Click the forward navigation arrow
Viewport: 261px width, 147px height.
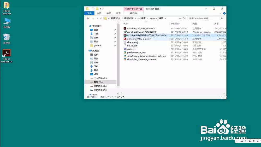click(x=93, y=19)
